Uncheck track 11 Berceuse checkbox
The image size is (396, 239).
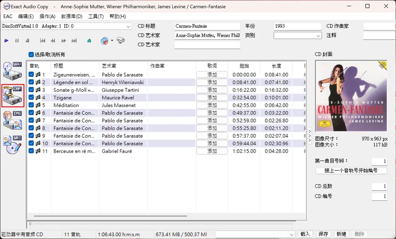(31, 151)
